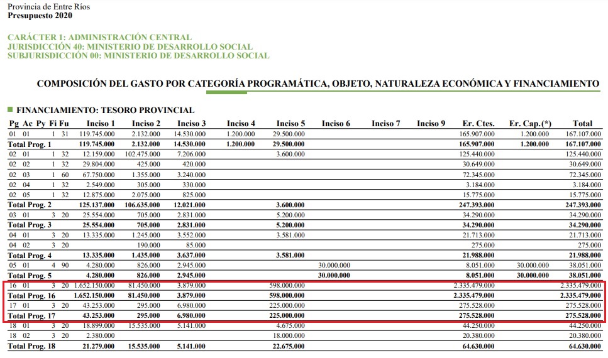This screenshot has height=358, width=608.
Task: Click the 'Inciso 1' column header
Action: tap(101, 124)
